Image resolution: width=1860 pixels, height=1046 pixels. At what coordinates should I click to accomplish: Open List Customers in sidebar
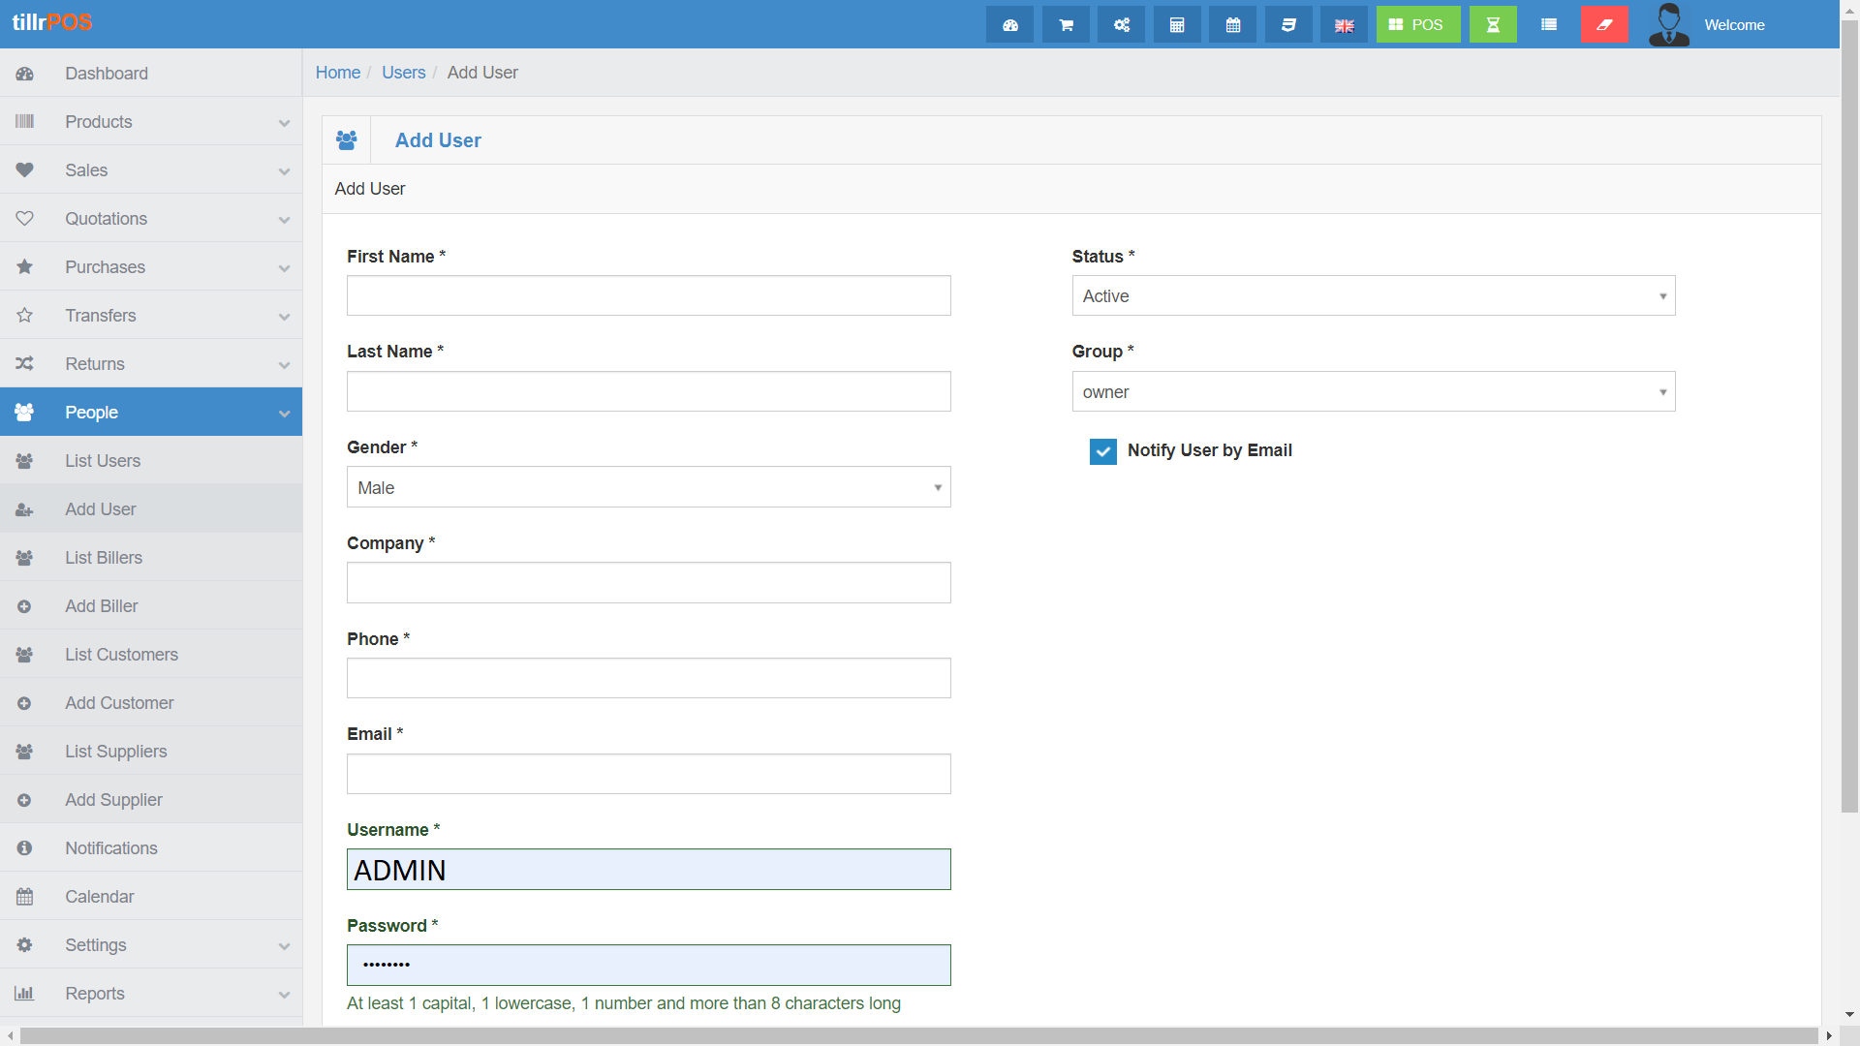[121, 655]
